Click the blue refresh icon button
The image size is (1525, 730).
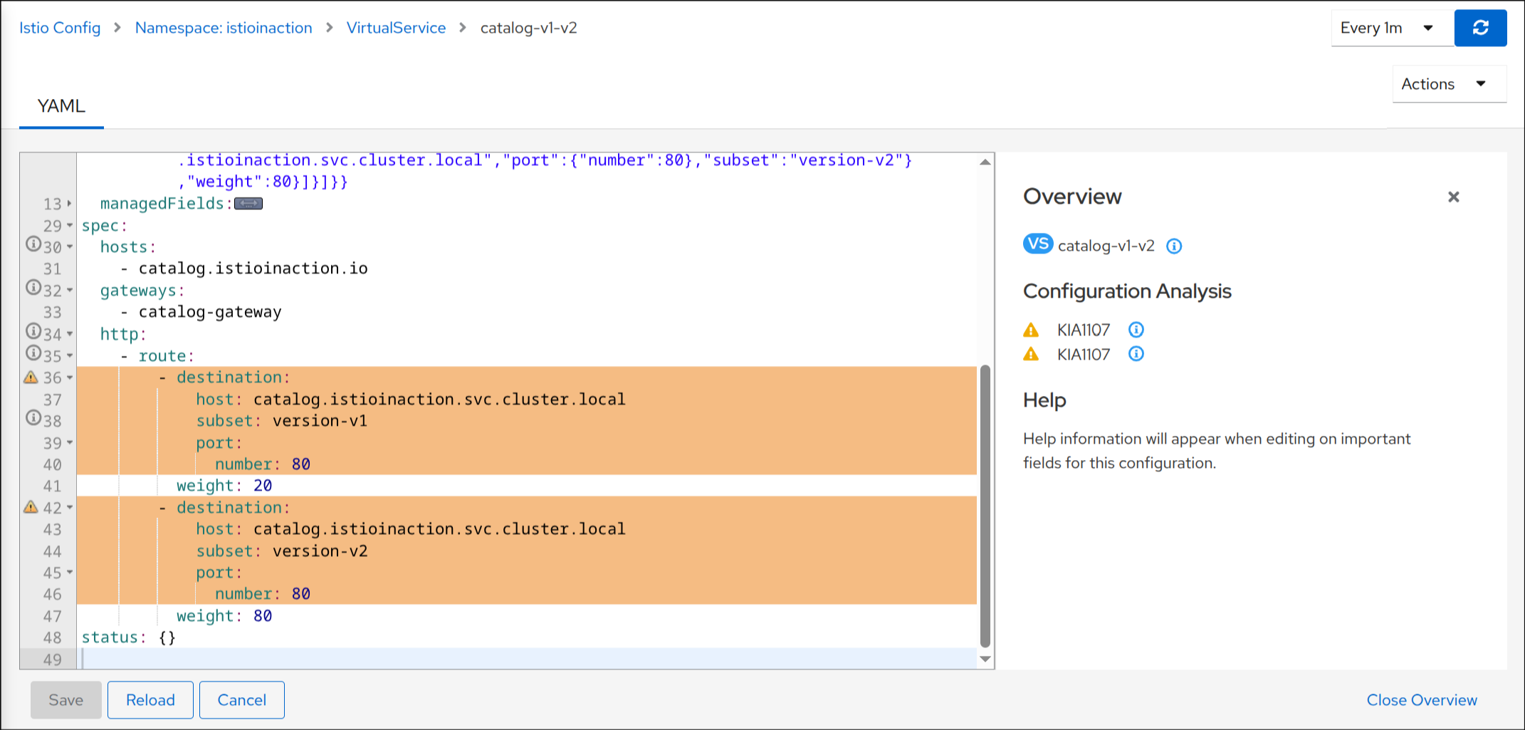pos(1480,28)
